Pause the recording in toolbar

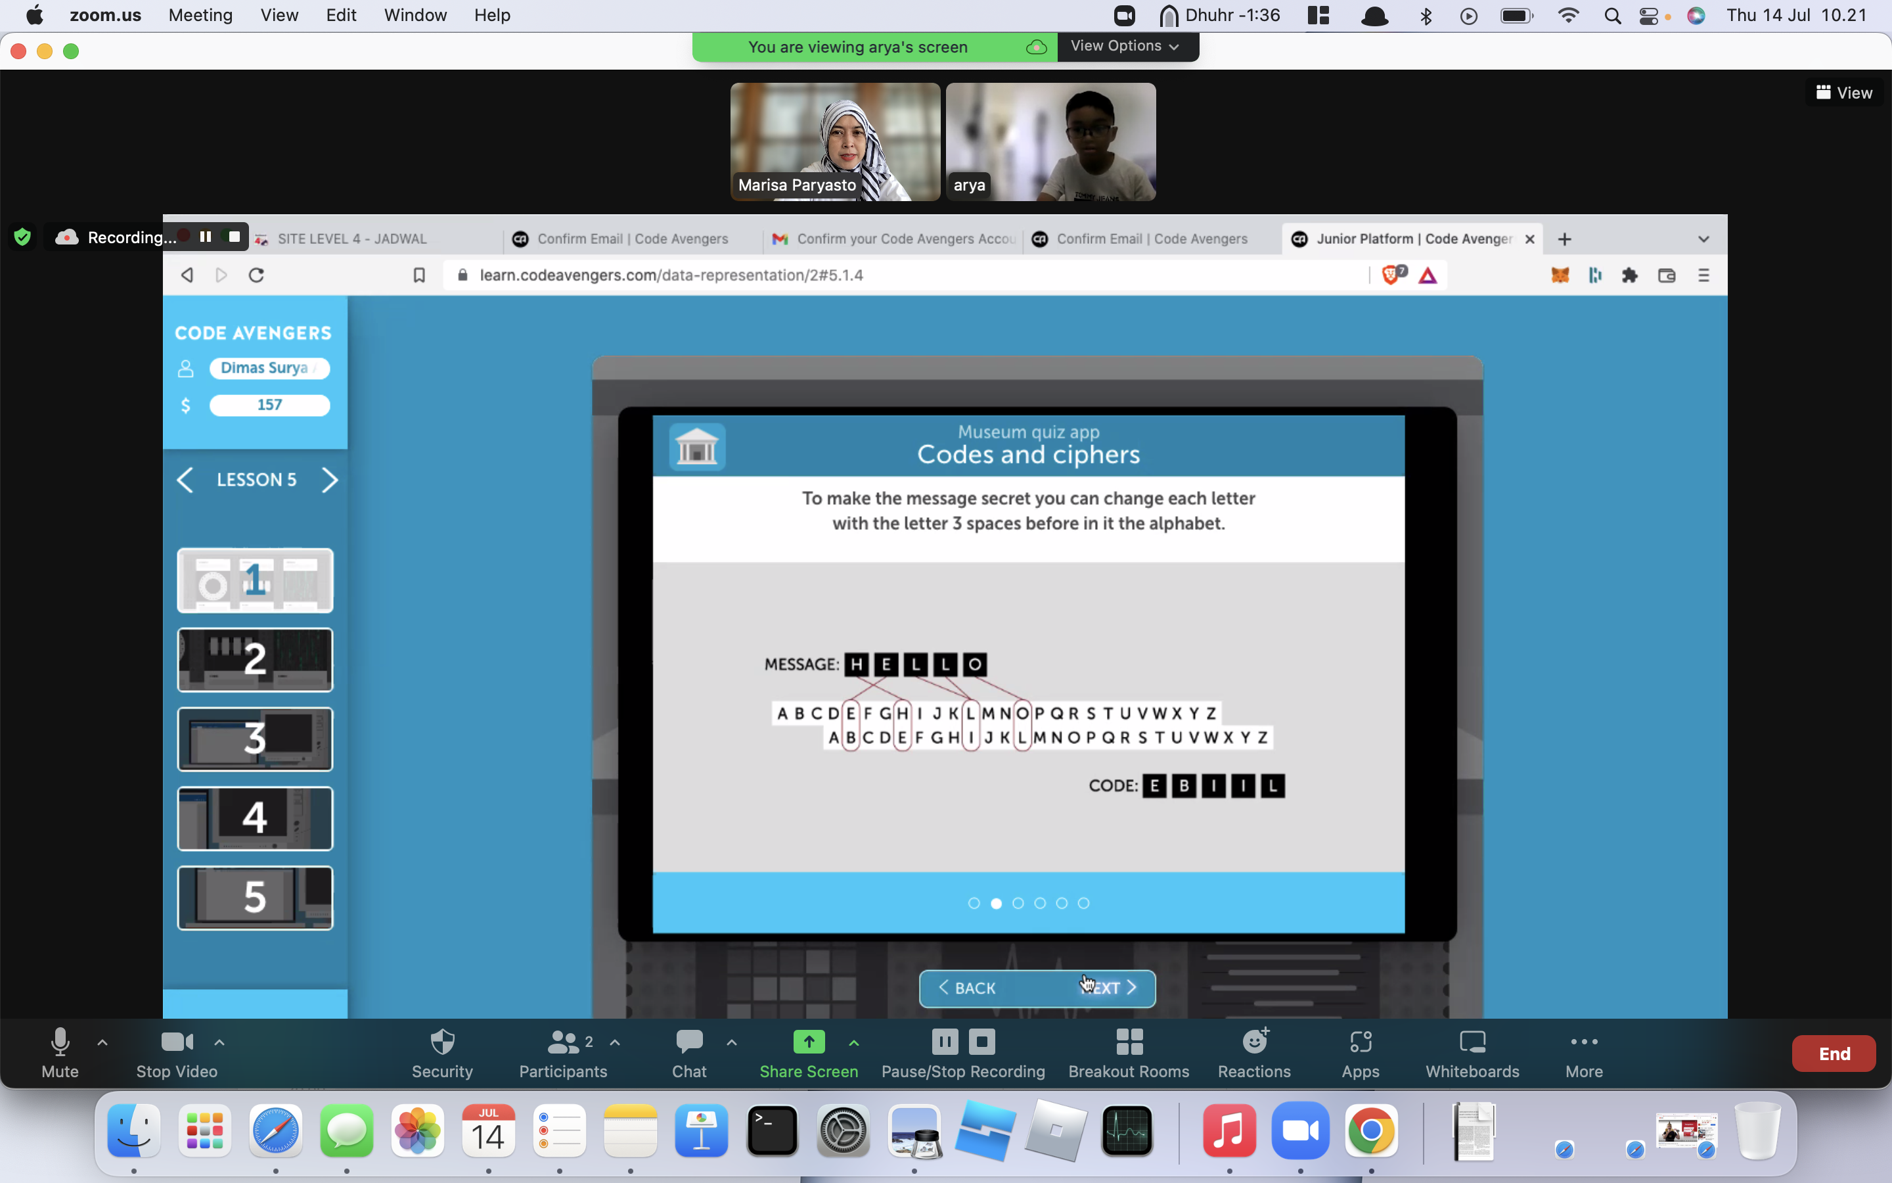coord(945,1042)
